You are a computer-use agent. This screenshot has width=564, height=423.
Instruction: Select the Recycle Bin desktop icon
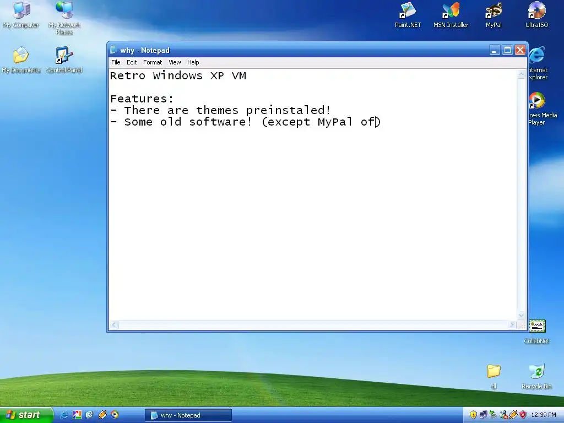point(536,376)
